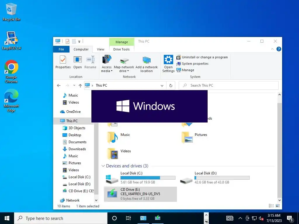Launch EasyBCD 2.4 from desktop
Viewport: 299px width, 224px height.
point(11,41)
